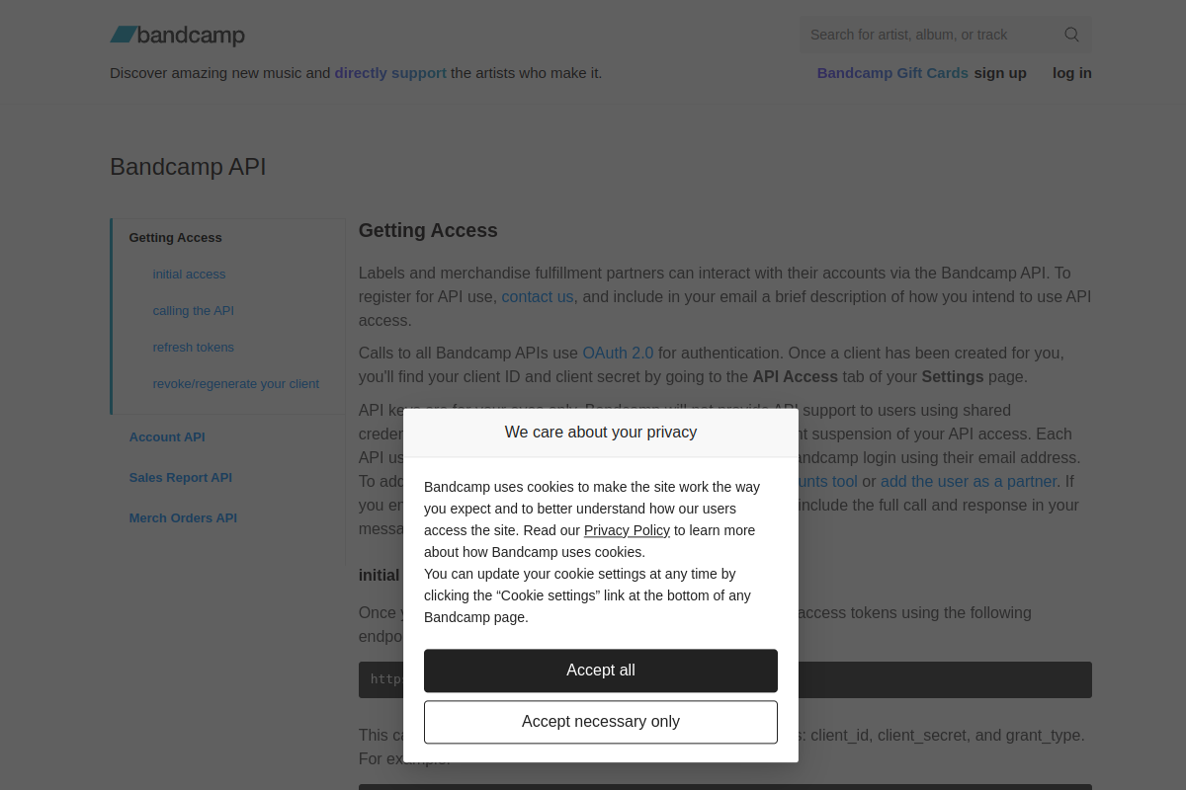Click log in
The height and width of the screenshot is (790, 1186).
tap(1072, 73)
